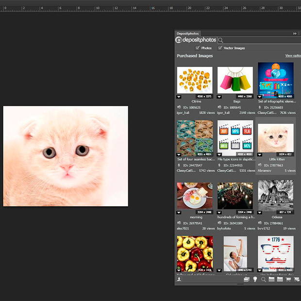The image size is (301, 301).
Task: Expand the dropdown arrow under the Citrine thumbnail
Action: (x=179, y=97)
